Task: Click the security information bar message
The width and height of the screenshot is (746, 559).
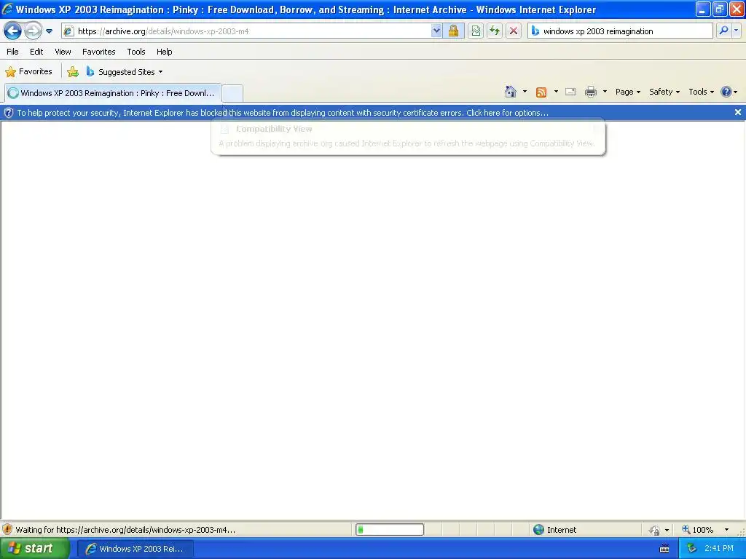Action: (283, 113)
